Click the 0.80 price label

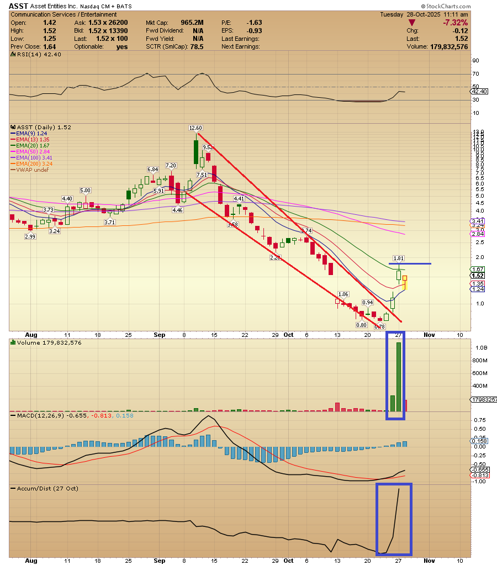pos(362,325)
